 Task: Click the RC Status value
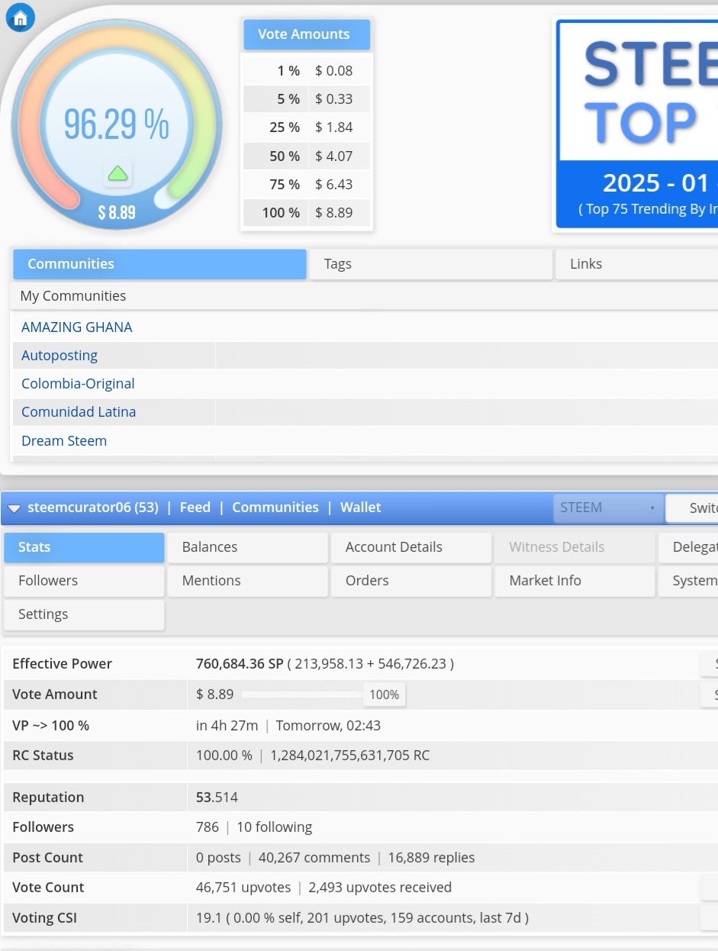[x=313, y=756]
